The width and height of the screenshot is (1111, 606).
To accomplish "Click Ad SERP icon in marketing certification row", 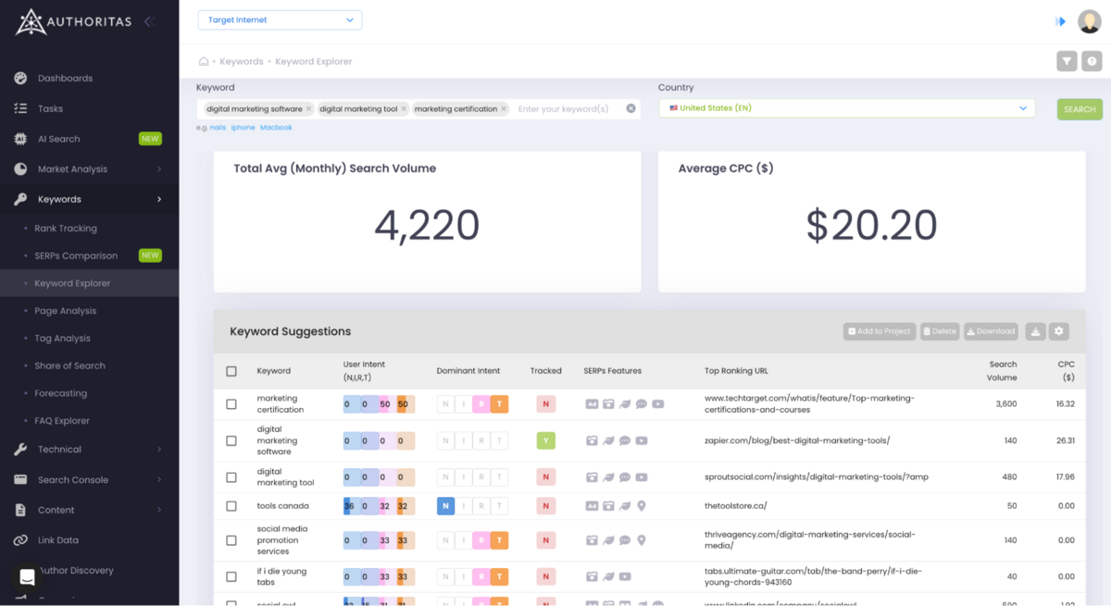I will [592, 404].
